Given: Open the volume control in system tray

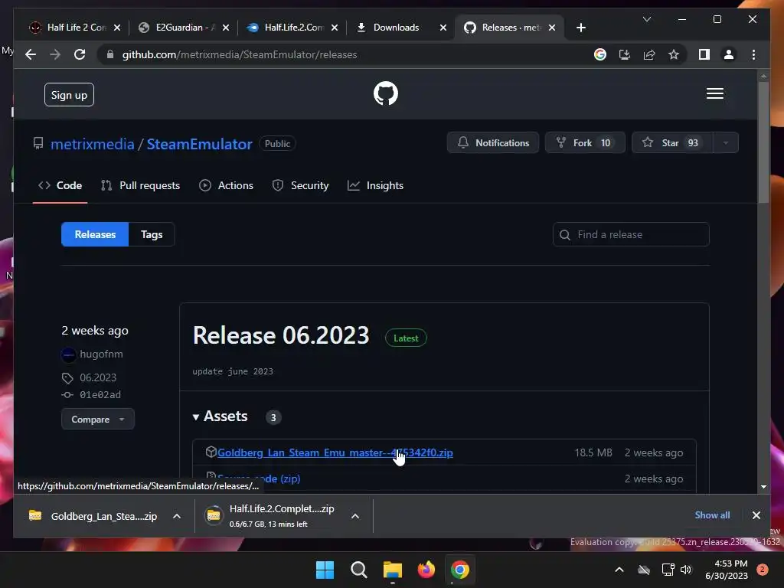Looking at the screenshot, I should [x=686, y=570].
